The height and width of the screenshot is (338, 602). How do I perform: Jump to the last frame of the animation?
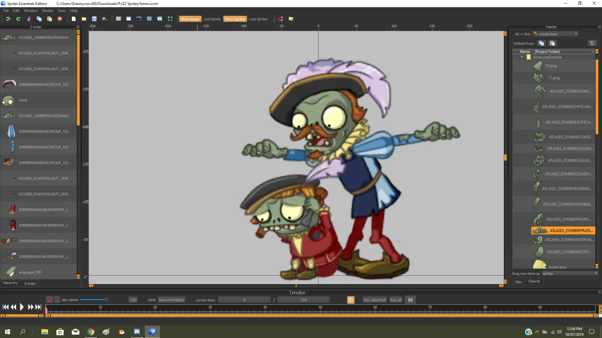click(x=38, y=307)
